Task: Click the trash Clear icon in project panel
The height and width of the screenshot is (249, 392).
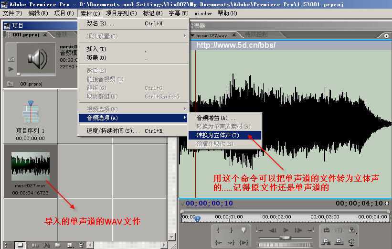Action: point(81,246)
